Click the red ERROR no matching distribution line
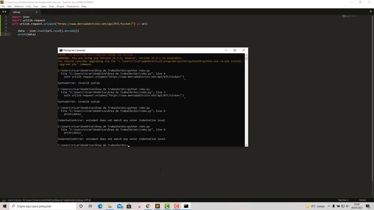Viewport: 374px width, 210px height. (95, 55)
